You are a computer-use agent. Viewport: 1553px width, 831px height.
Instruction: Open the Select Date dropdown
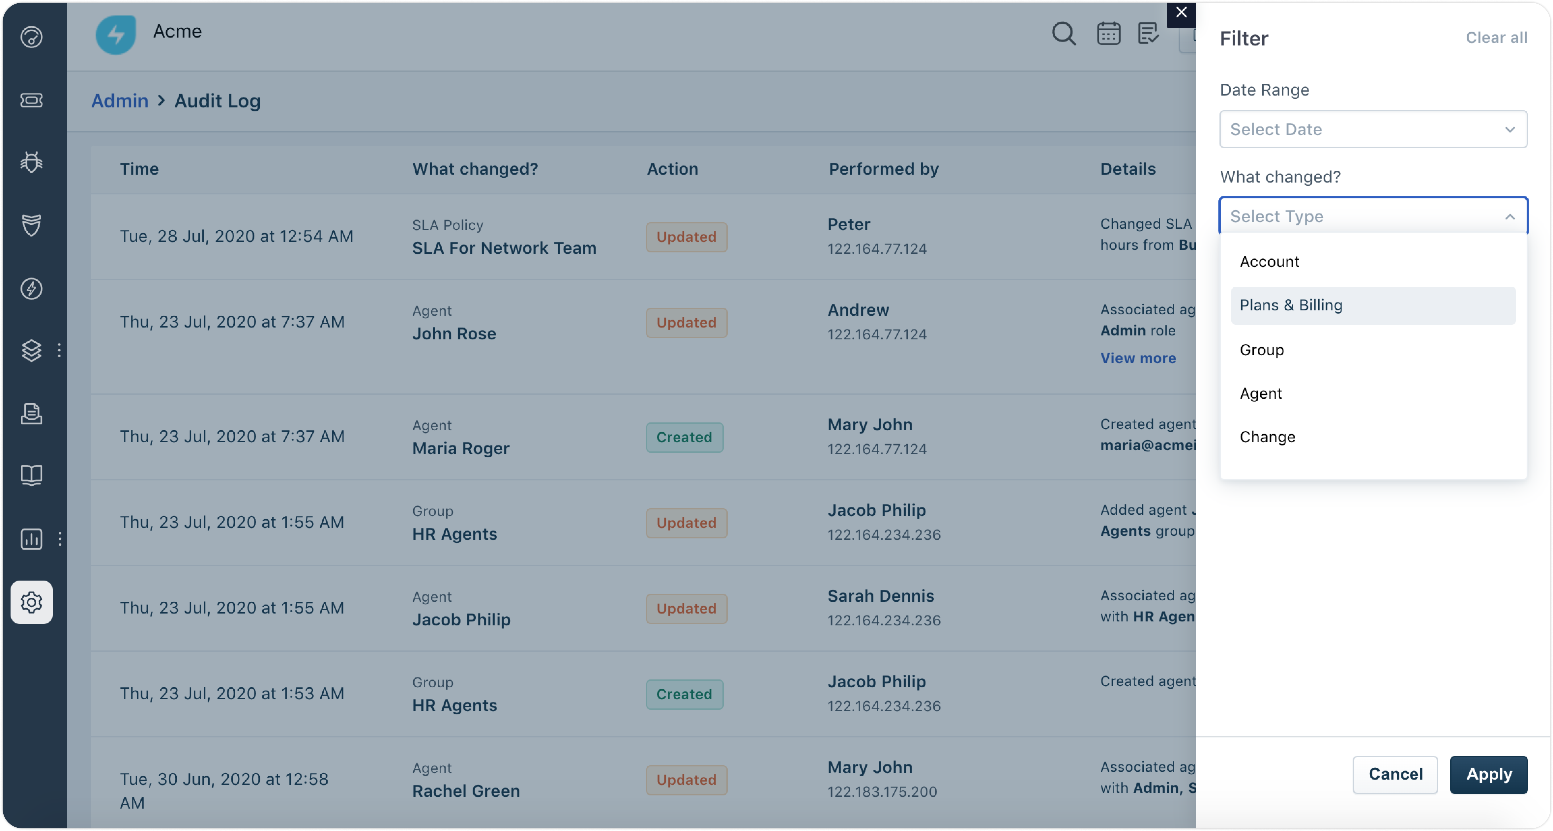1373,129
